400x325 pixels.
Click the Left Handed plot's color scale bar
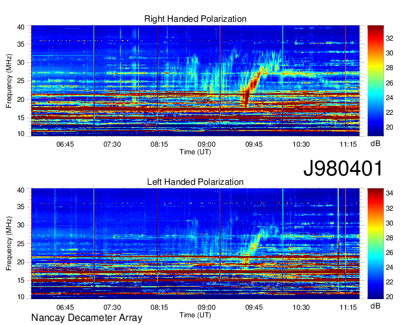click(x=375, y=244)
